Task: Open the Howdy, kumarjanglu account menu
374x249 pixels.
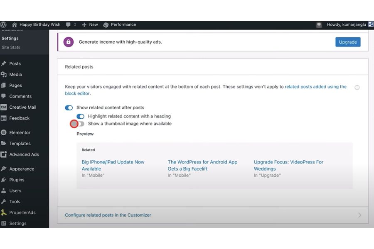Action: (x=346, y=24)
